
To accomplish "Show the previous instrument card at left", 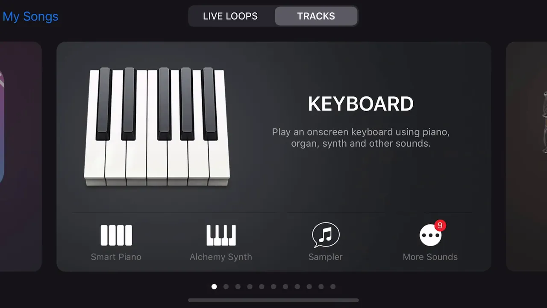I will point(21,157).
